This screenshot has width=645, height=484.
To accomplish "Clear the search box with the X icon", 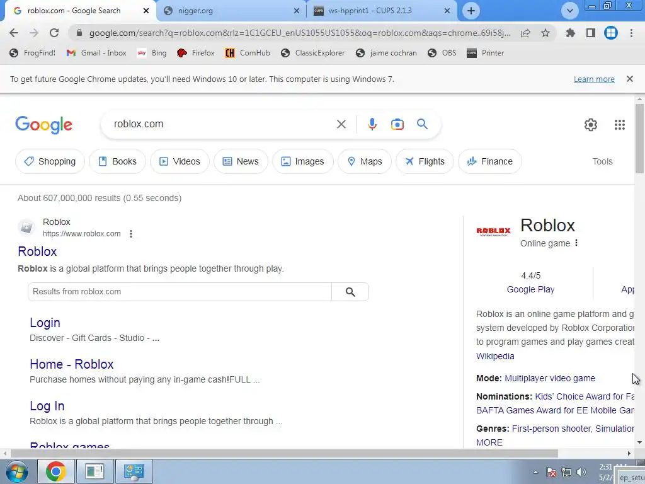I will pos(341,124).
